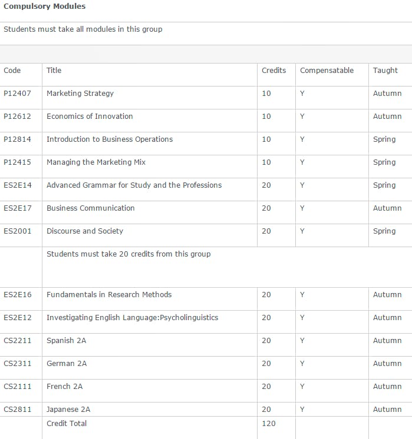Click the Japanese 2A module
This screenshot has height=439, width=412.
point(68,409)
